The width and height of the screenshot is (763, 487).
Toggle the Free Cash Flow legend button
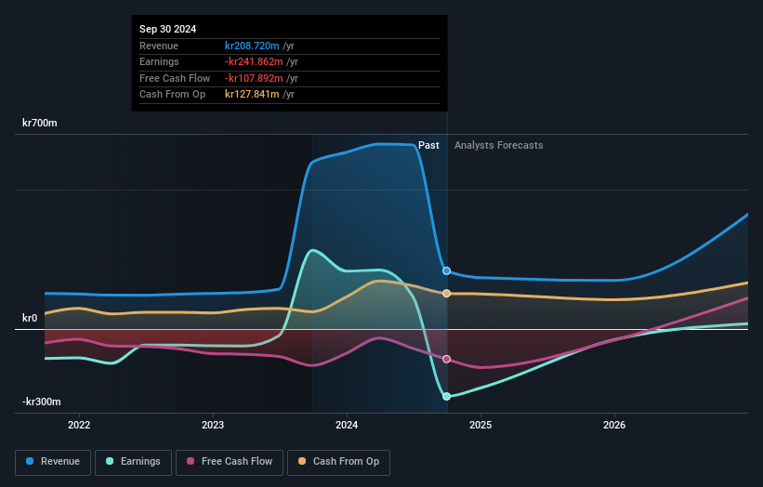click(230, 462)
